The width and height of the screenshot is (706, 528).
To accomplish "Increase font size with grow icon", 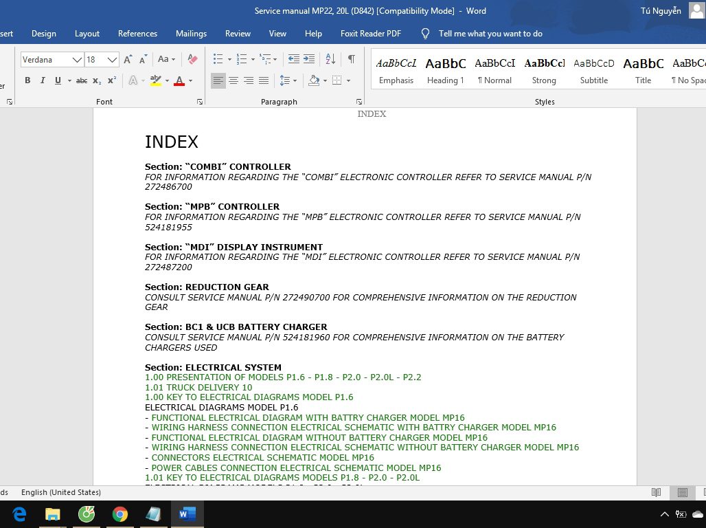I will click(128, 60).
